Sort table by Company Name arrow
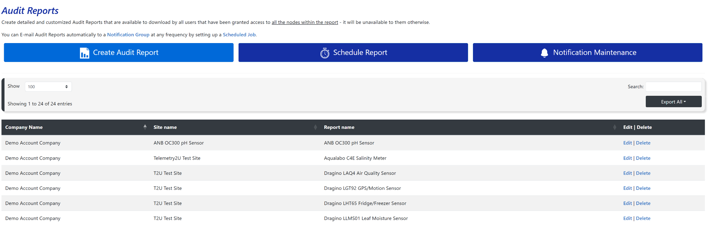This screenshot has height=225, width=708. [145, 127]
